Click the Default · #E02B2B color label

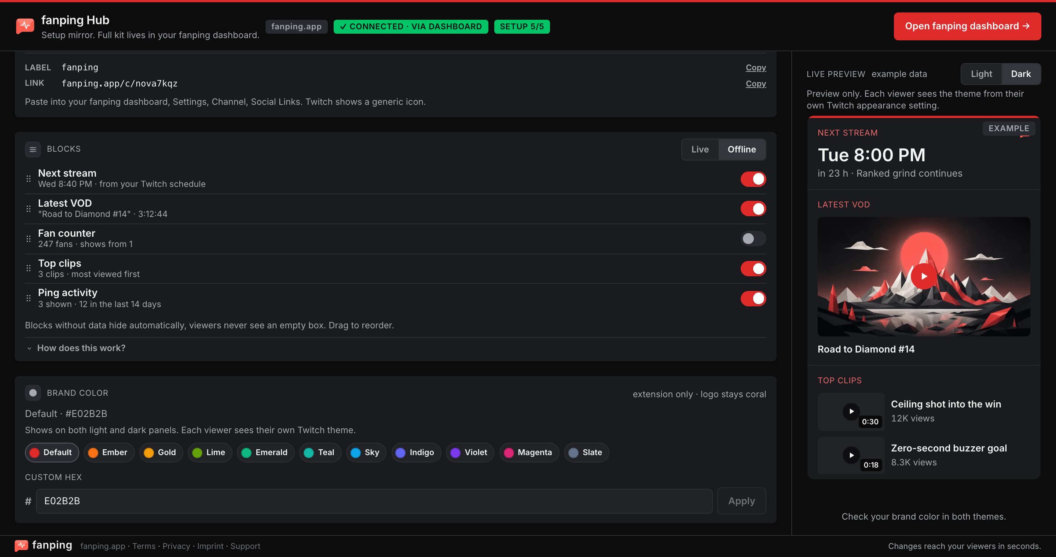coord(66,414)
